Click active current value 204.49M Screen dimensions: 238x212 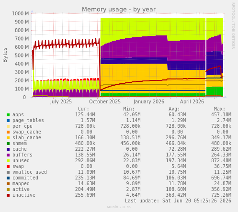pyautogui.click(x=85, y=190)
